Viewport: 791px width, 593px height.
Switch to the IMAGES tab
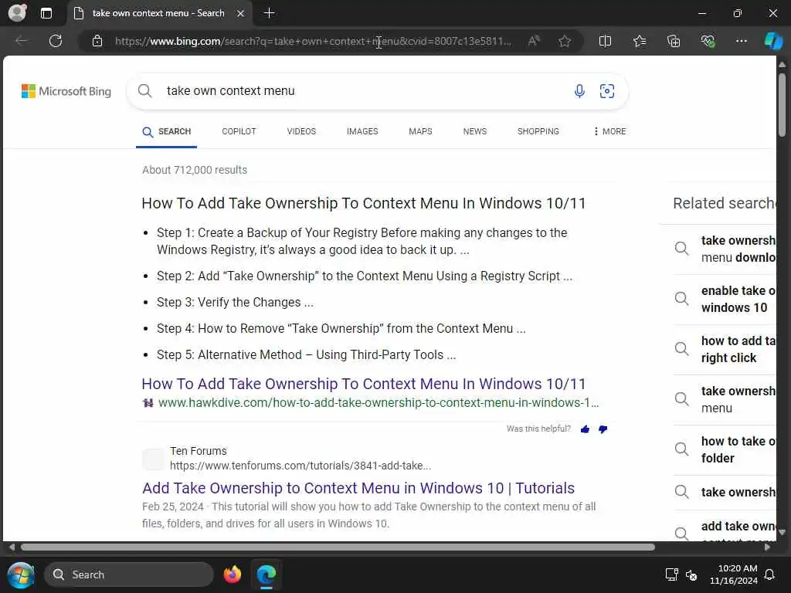362,131
